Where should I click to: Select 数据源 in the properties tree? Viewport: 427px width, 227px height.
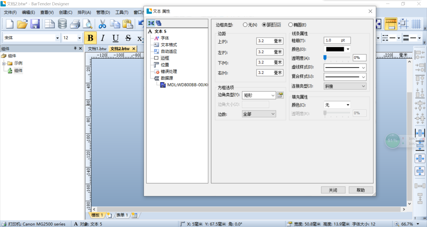pyautogui.click(x=167, y=78)
